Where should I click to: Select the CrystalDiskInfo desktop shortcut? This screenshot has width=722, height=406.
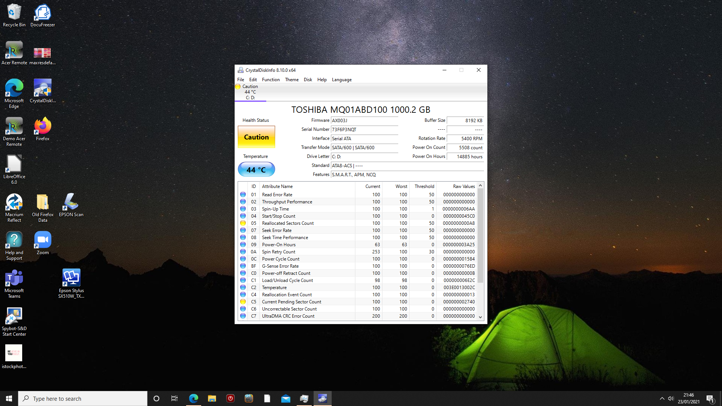coord(42,91)
